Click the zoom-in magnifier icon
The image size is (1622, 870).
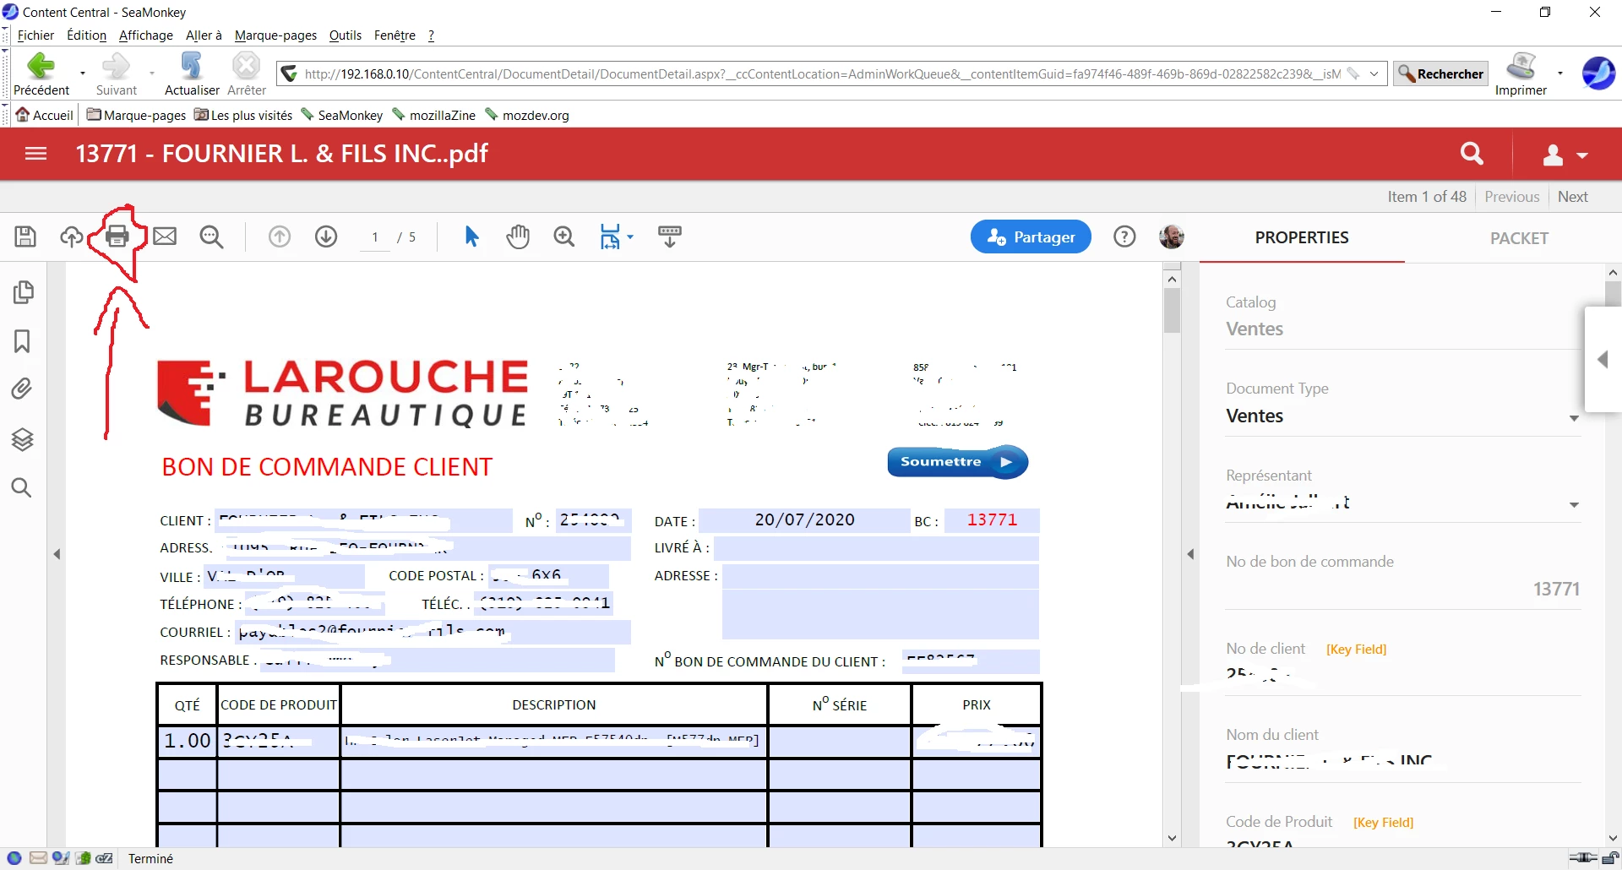[564, 237]
